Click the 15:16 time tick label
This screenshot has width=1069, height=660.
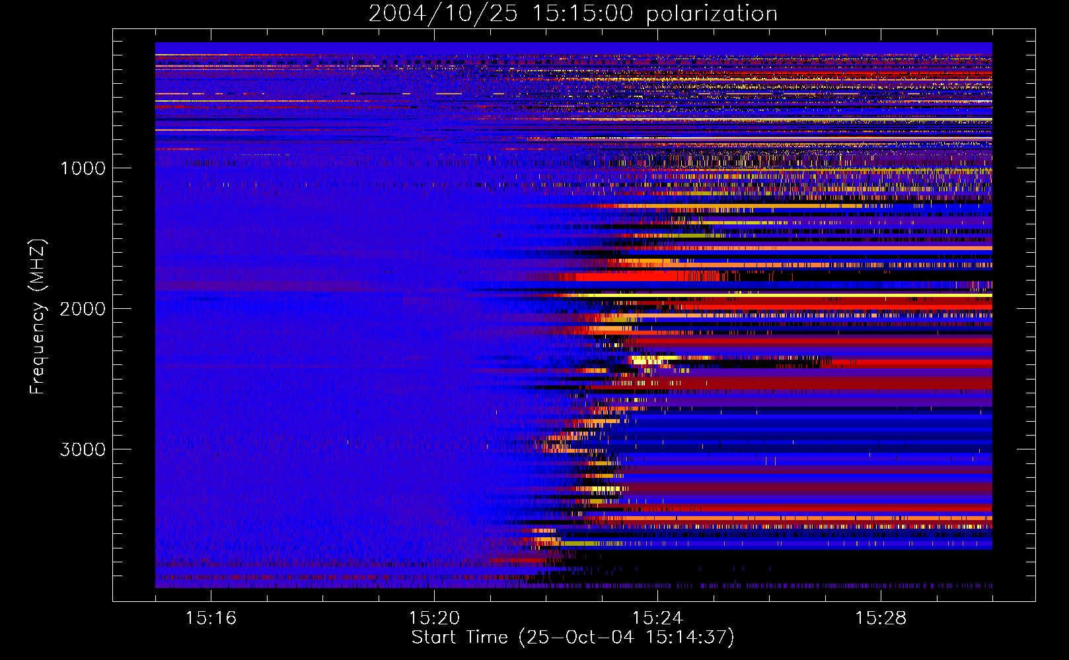tap(211, 618)
